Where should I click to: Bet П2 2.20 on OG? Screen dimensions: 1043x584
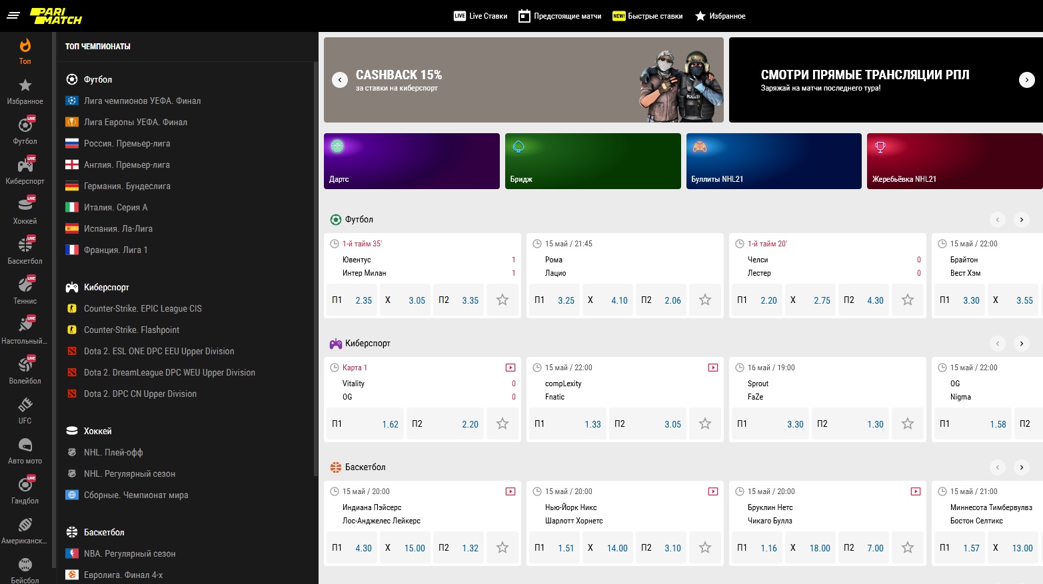click(x=445, y=424)
